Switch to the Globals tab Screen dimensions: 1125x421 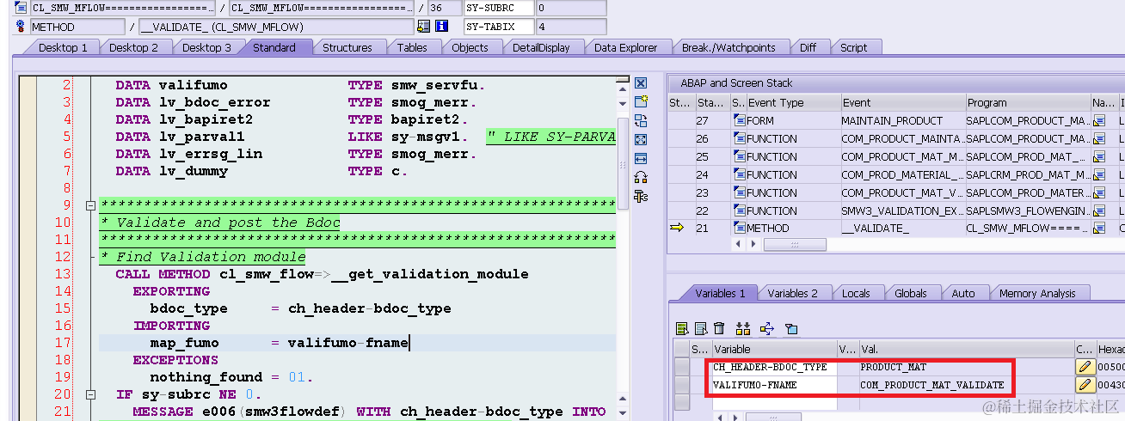coord(911,294)
